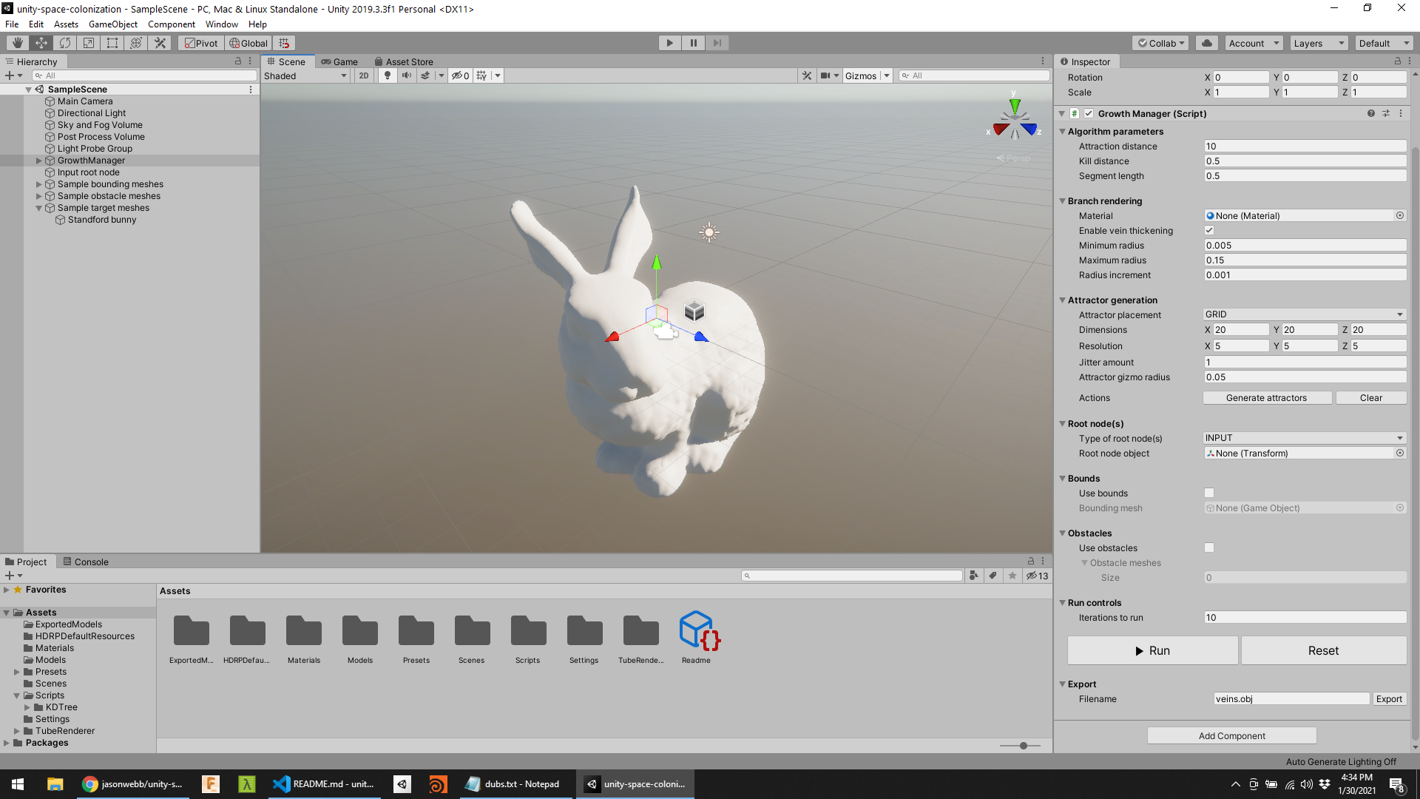Open custom editor tools
Viewport: 1420px width, 799px height.
[160, 43]
